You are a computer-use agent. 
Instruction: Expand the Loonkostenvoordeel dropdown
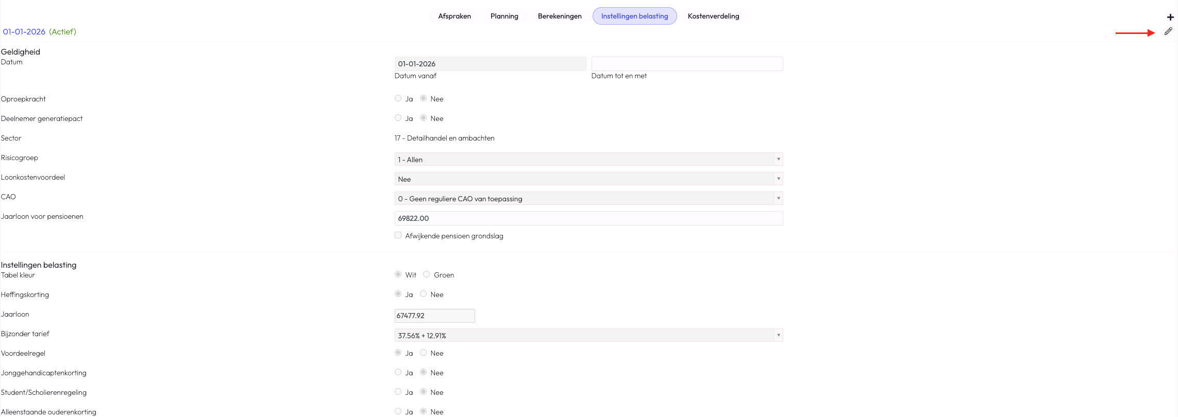[x=588, y=179]
